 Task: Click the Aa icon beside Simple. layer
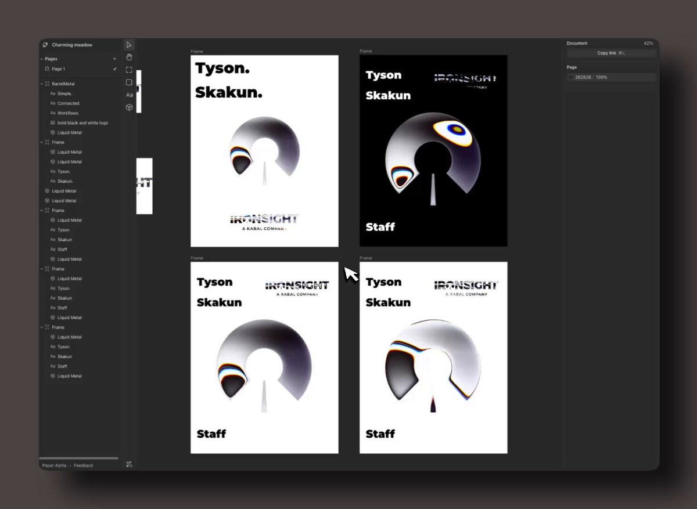53,93
